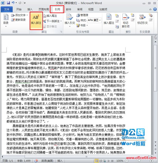
Task: Switch to the 插入 tab
Action: tap(30, 9)
